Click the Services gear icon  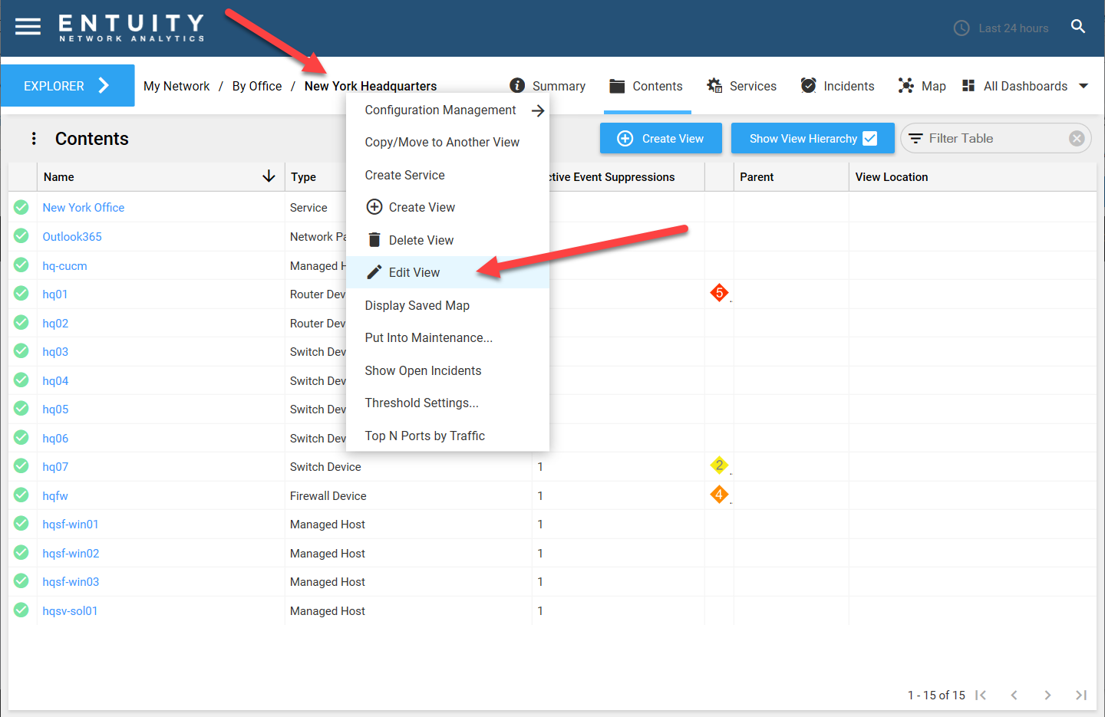click(x=714, y=86)
